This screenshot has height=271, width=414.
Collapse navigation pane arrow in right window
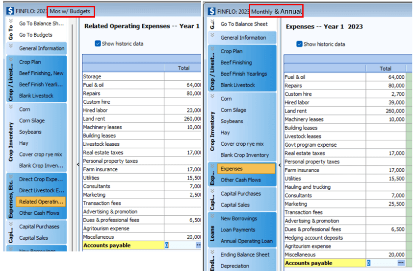pos(280,165)
